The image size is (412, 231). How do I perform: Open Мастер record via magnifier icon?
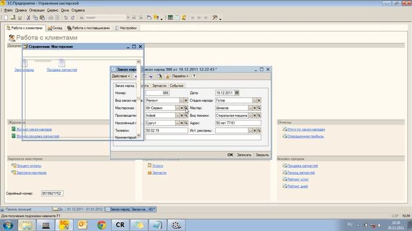pos(259,108)
